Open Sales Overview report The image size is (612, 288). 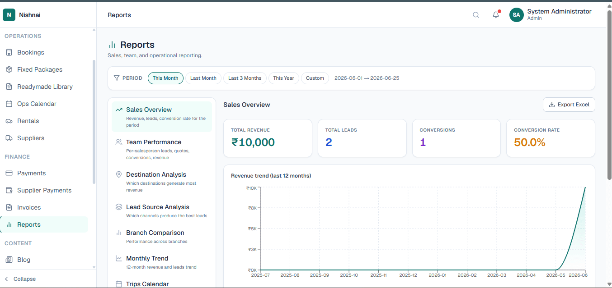point(162,117)
